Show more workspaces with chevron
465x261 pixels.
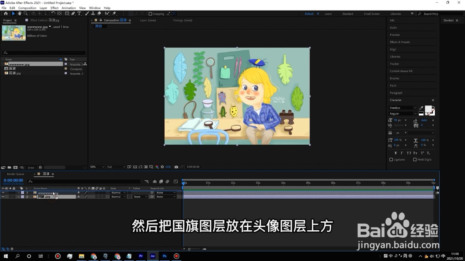(412, 13)
